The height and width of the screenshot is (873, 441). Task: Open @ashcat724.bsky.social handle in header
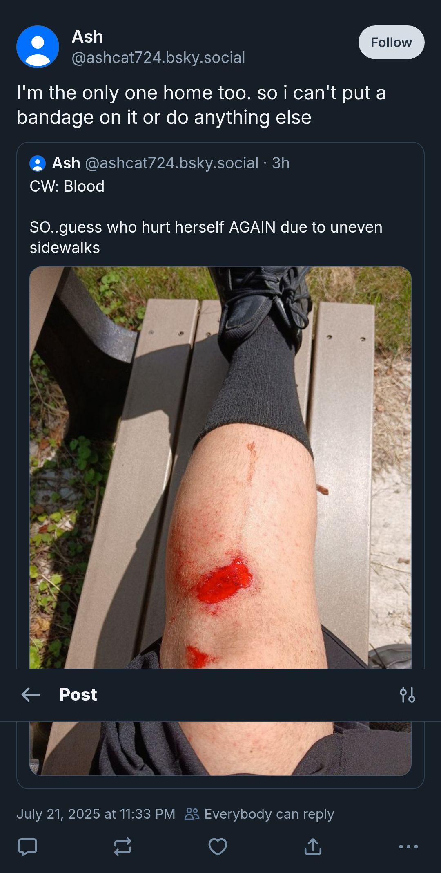point(158,58)
